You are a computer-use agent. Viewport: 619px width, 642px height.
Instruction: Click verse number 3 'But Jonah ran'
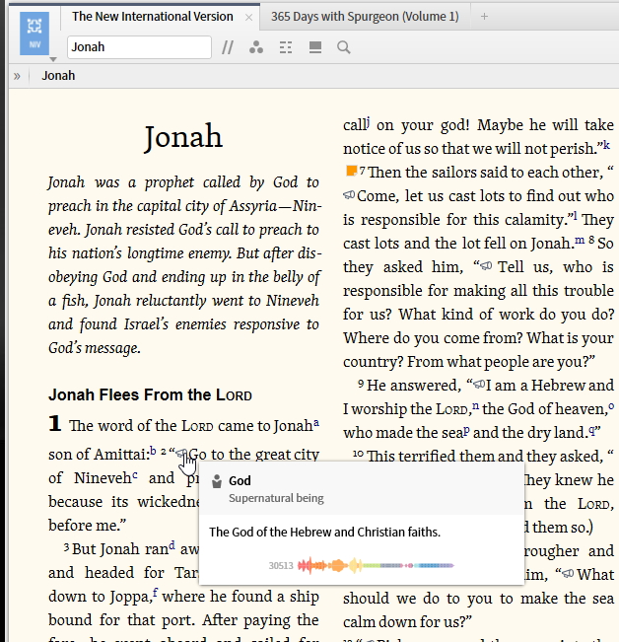(66, 547)
